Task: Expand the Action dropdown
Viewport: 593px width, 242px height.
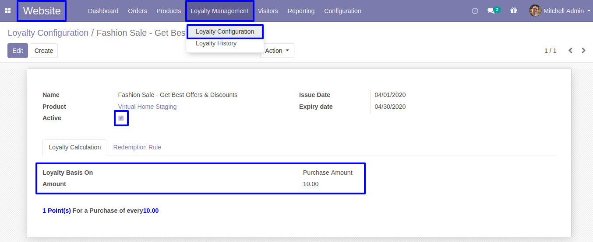Action: click(x=277, y=51)
